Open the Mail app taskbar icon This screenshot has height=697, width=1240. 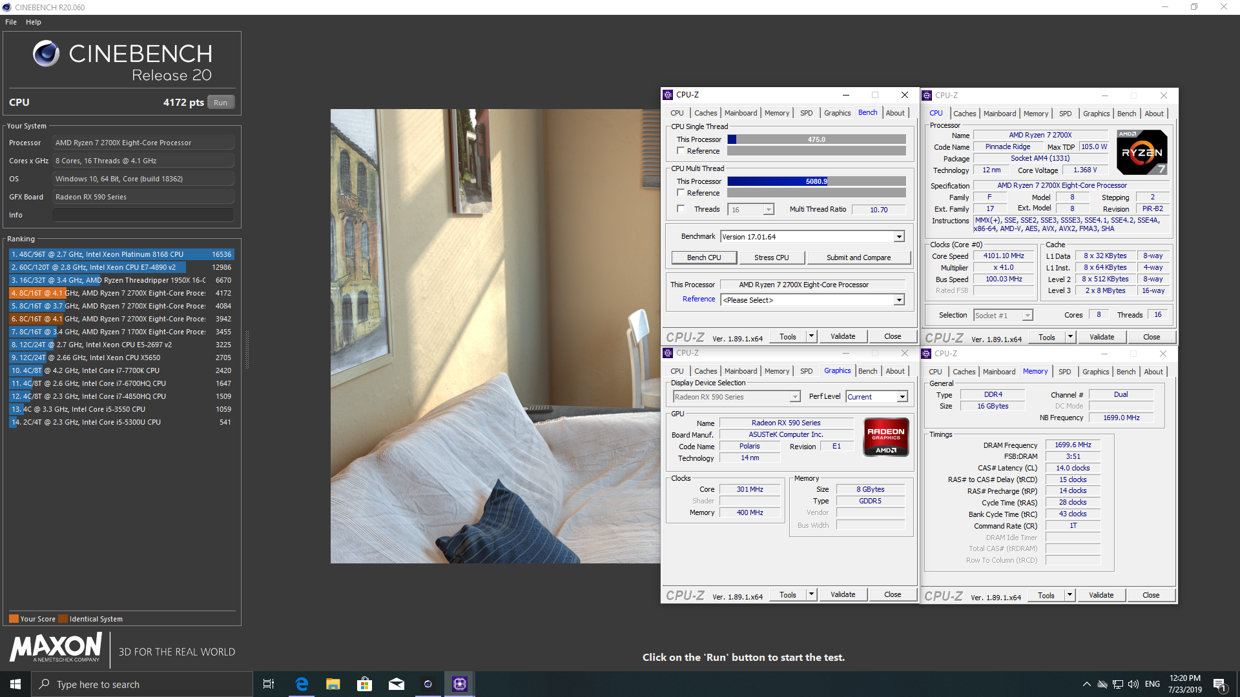[x=396, y=684]
